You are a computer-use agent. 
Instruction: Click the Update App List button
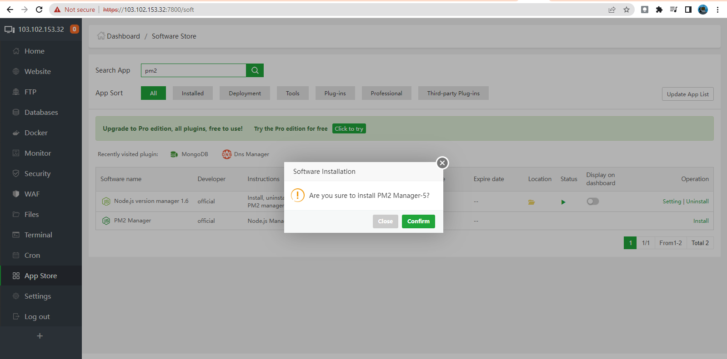click(x=687, y=94)
